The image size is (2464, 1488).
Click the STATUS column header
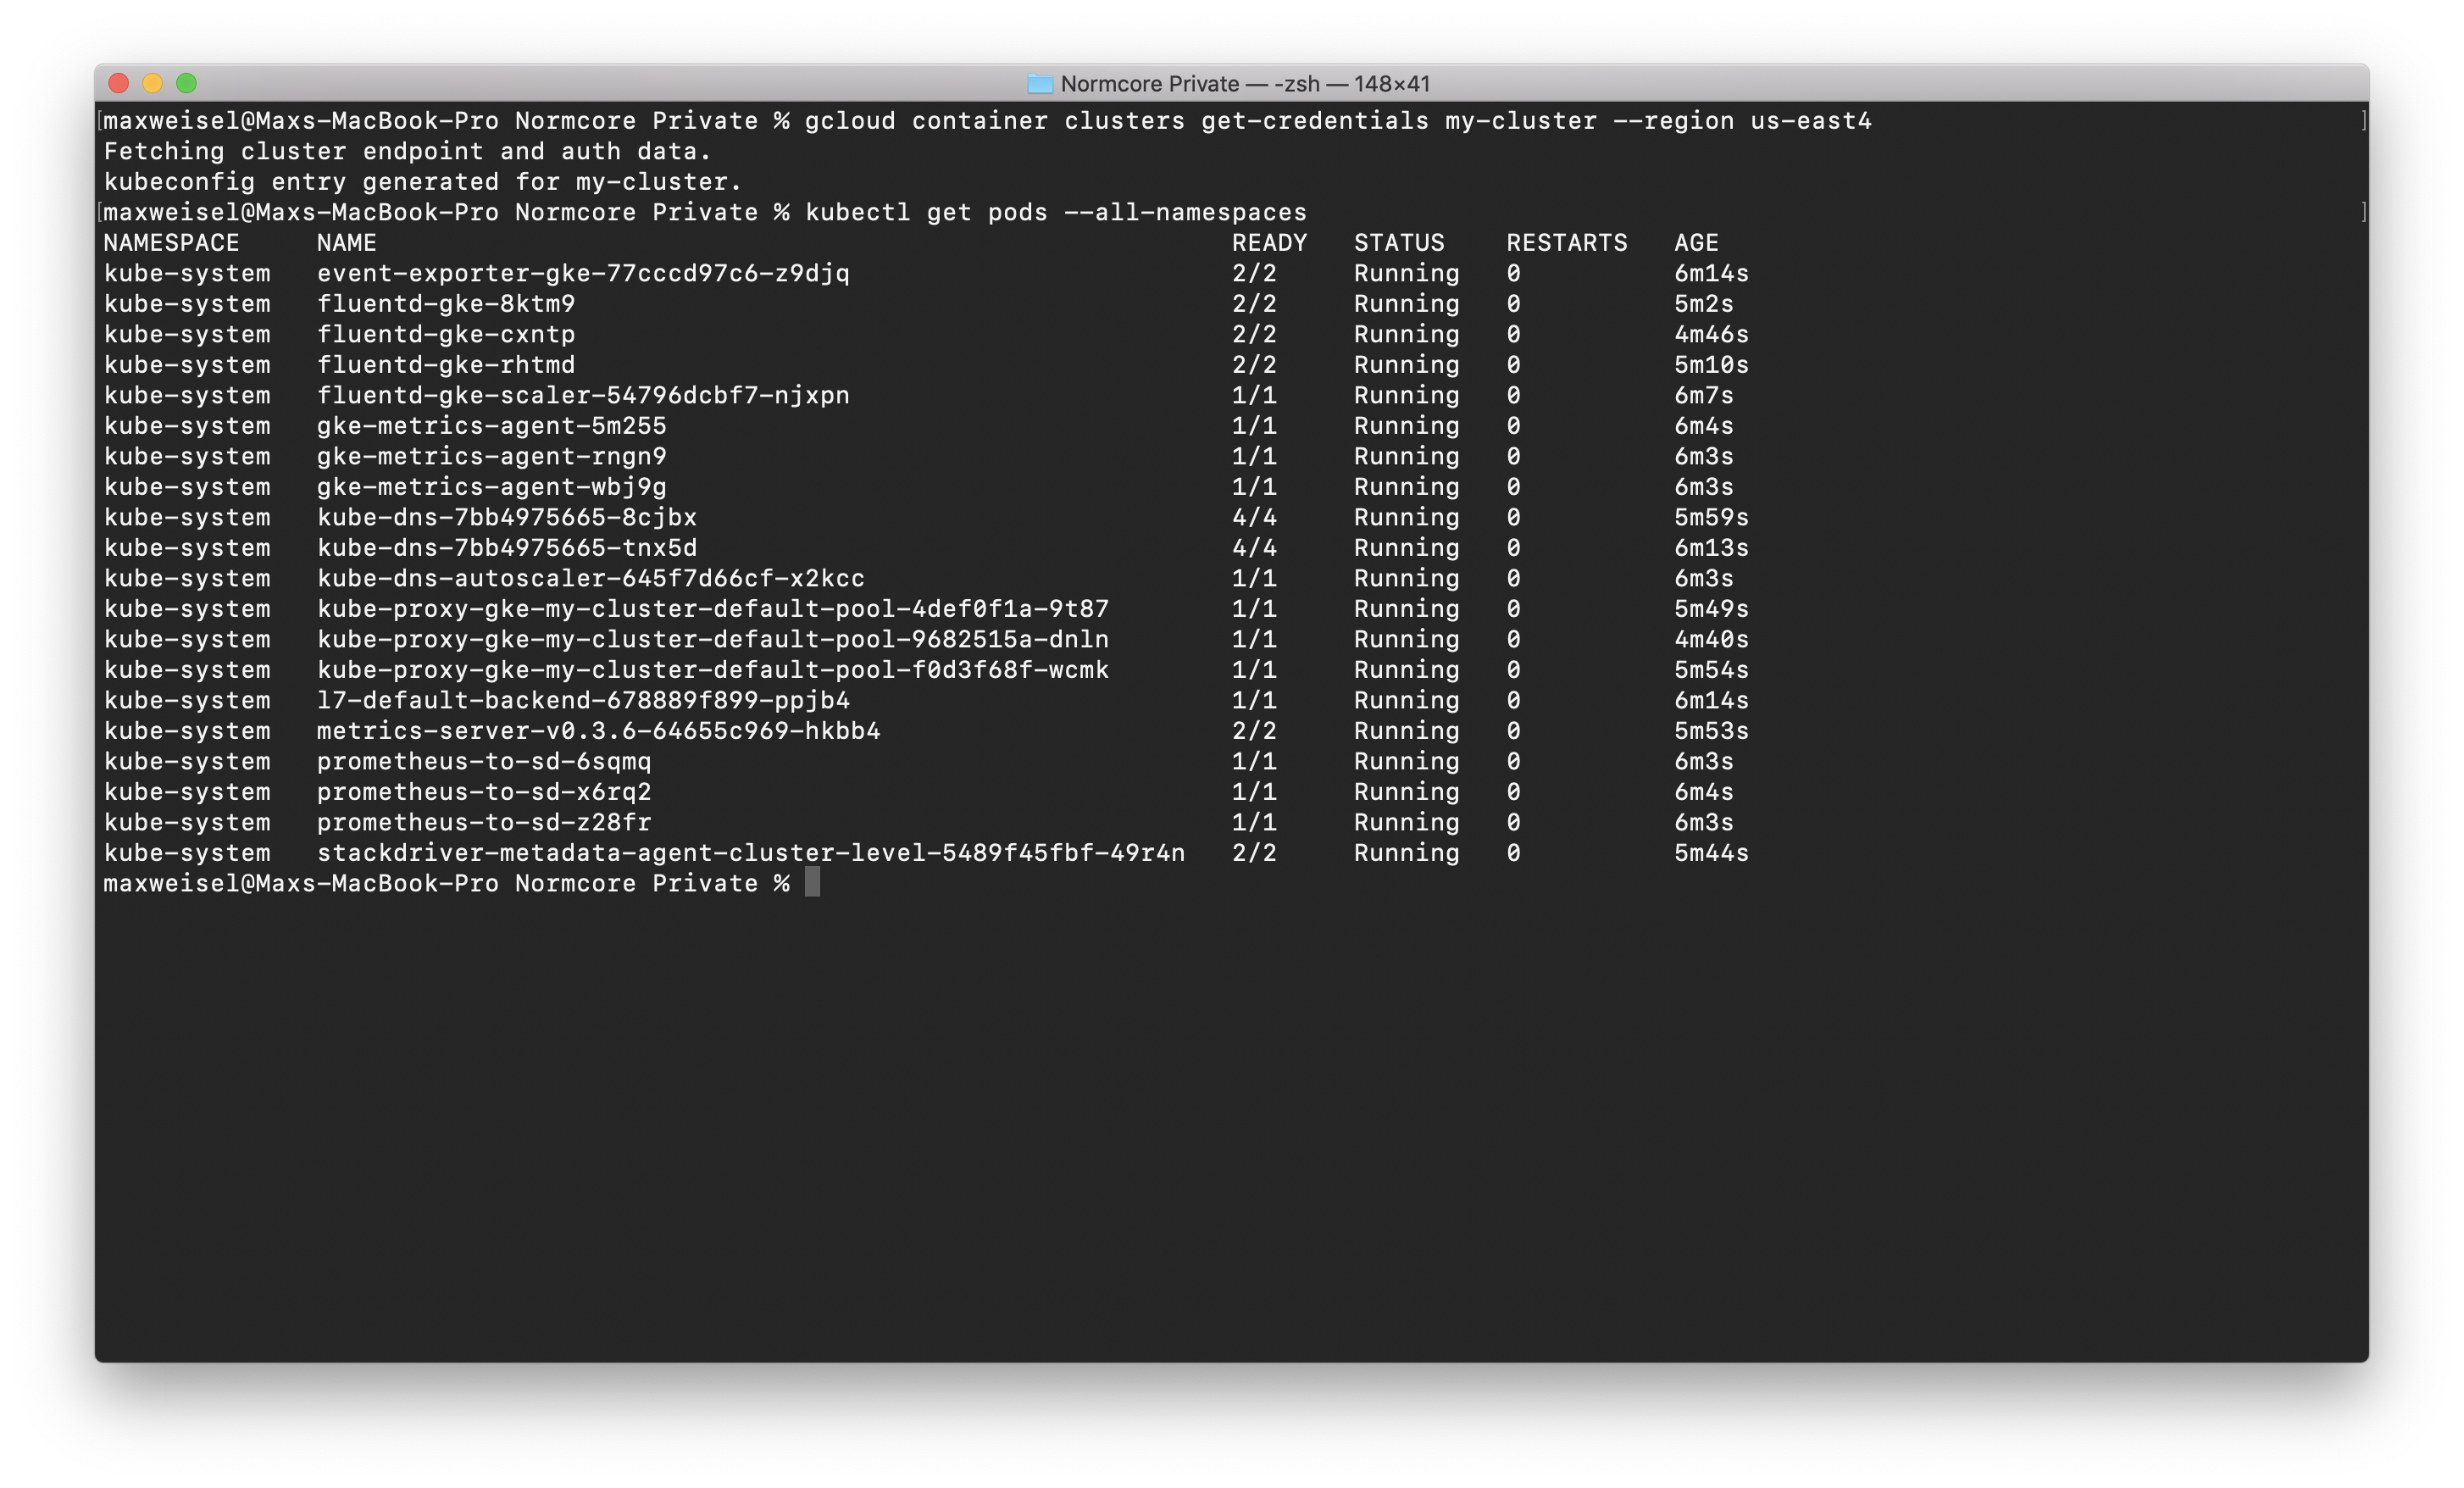[x=1398, y=243]
